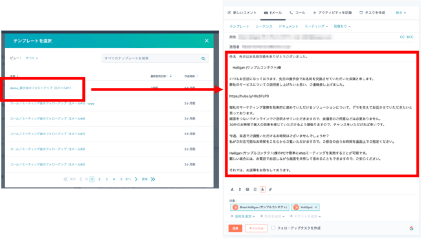Screen dimensions: 421x238
Task: Add CC recipients
Action: 402,37
